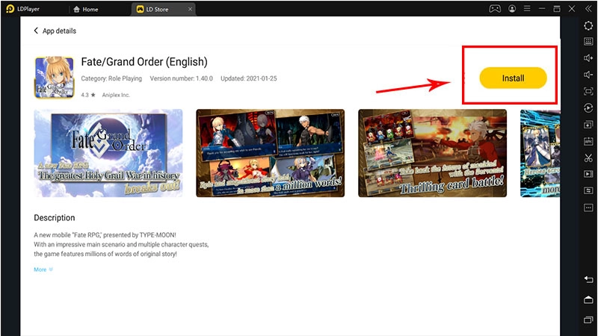
Task: Toggle fullscreen mode in sidebar
Action: click(x=588, y=91)
